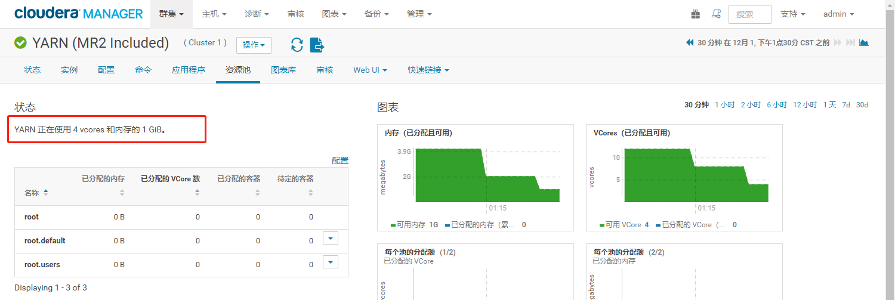Click the refresh icon next to 操作
Screen dimensions: 895x300
pos(297,45)
